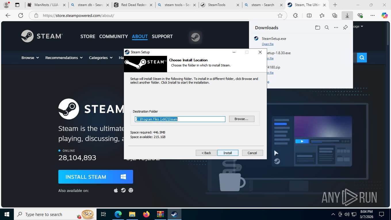Open the language dropdown arrow
Screen dimensions: 391x220
pos(362,26)
